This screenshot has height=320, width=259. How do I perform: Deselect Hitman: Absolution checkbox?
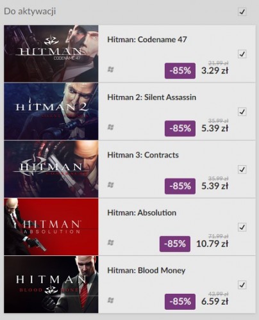point(242,227)
